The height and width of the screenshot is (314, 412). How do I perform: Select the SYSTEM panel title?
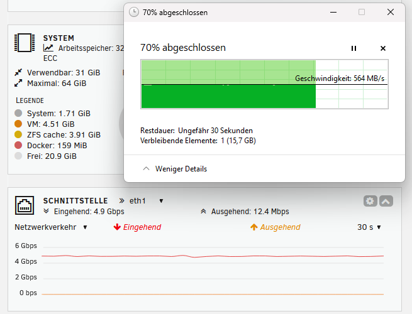[58, 38]
